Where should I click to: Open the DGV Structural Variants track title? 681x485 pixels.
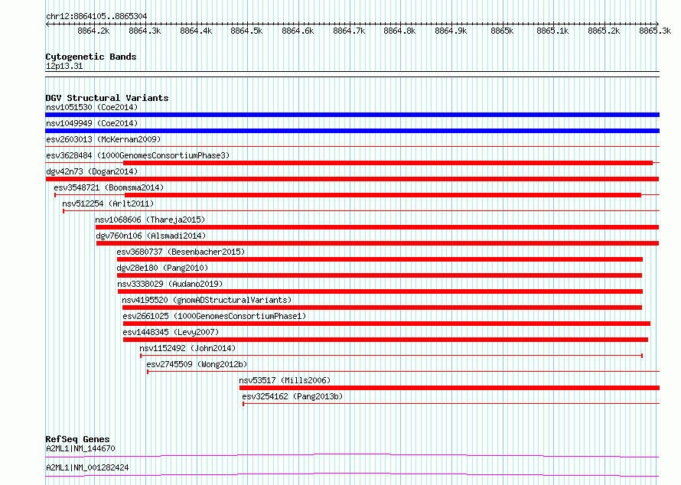pos(107,98)
